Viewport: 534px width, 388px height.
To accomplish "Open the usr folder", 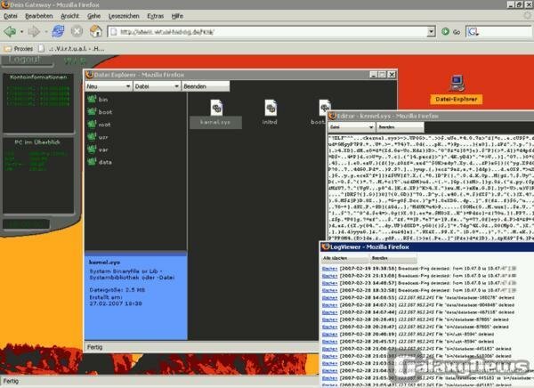I will 98,137.
